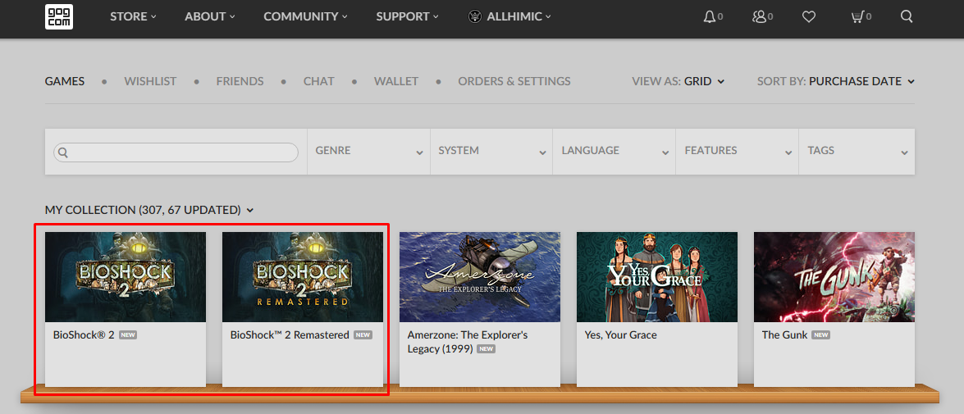
Task: Open the SORT BY purchase date dropdown
Action: pos(861,81)
